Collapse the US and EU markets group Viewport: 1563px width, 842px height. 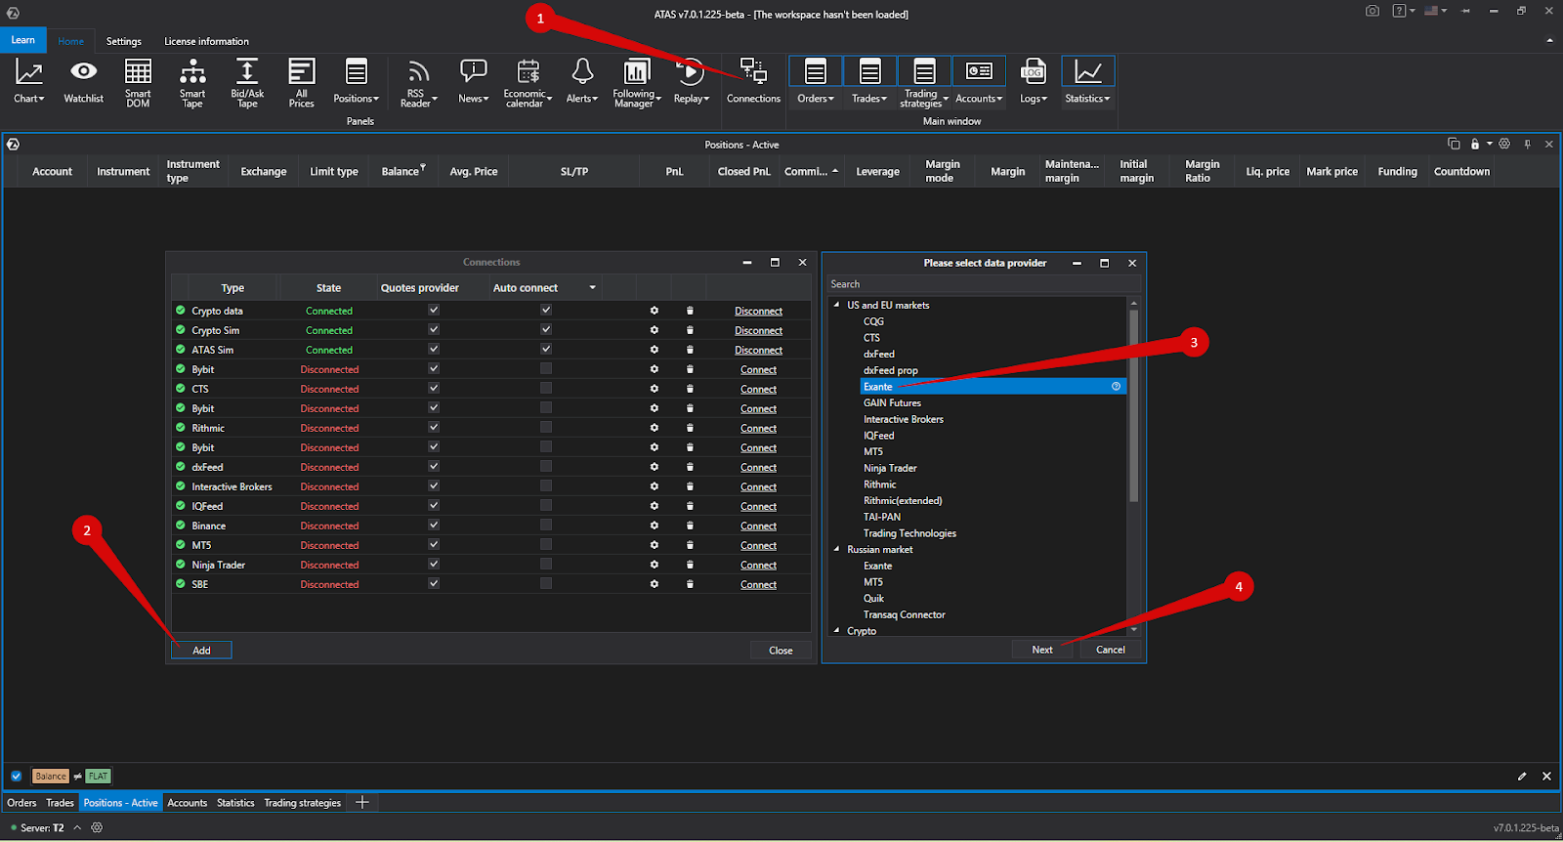point(836,305)
